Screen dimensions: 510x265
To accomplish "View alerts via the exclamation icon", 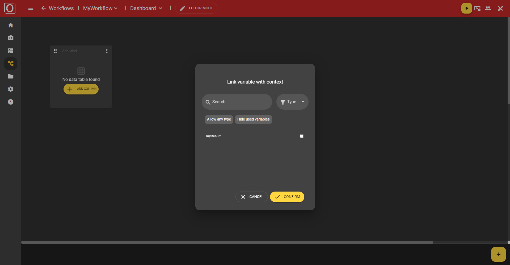I will (11, 102).
